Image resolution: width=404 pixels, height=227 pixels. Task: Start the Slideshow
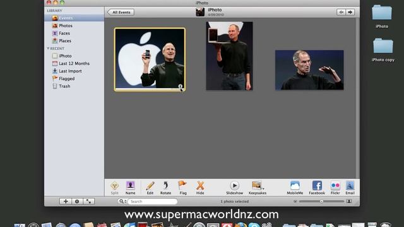pos(234,188)
